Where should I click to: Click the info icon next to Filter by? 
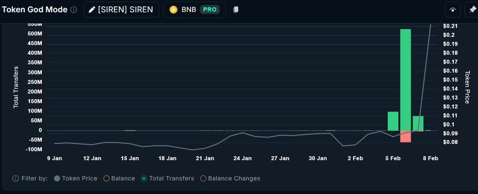15,178
